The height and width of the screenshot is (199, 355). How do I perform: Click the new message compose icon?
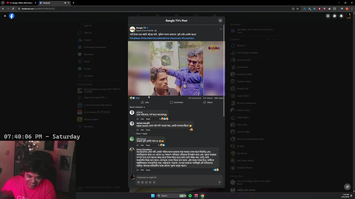pos(347,187)
